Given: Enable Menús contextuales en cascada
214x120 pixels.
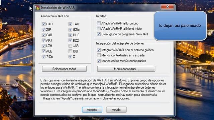Looking at the screenshot, I should pos(99,55).
